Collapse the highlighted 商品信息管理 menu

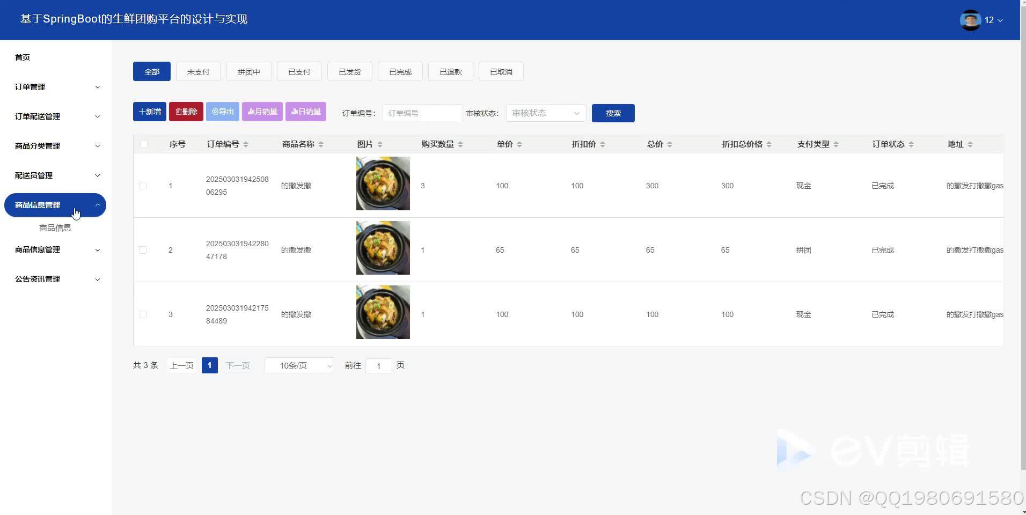click(x=56, y=205)
